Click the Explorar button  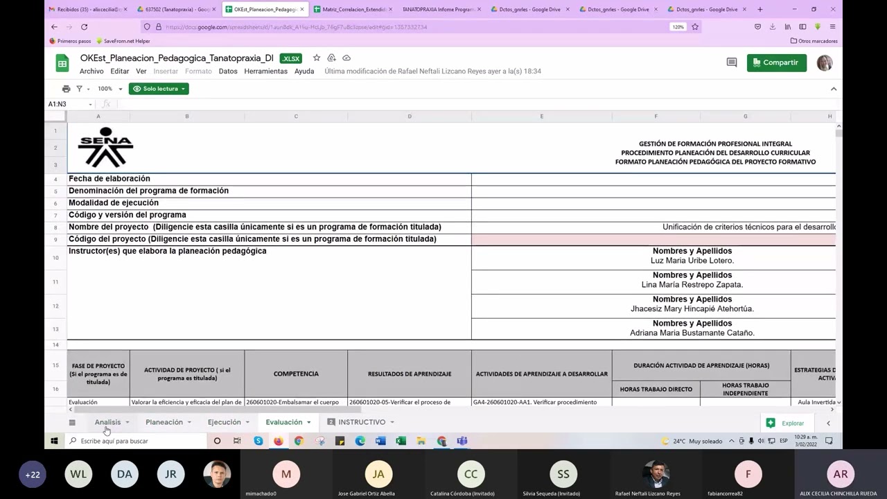785,423
